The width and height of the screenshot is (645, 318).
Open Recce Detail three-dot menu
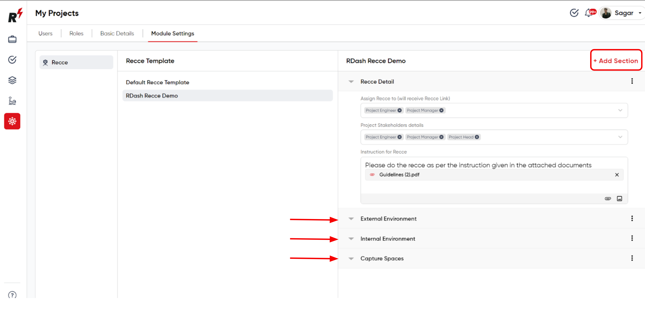pyautogui.click(x=632, y=81)
